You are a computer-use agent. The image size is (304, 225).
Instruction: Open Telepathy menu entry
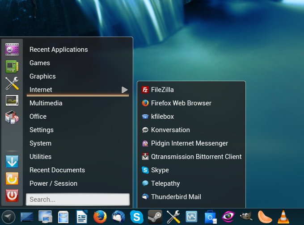(191, 183)
